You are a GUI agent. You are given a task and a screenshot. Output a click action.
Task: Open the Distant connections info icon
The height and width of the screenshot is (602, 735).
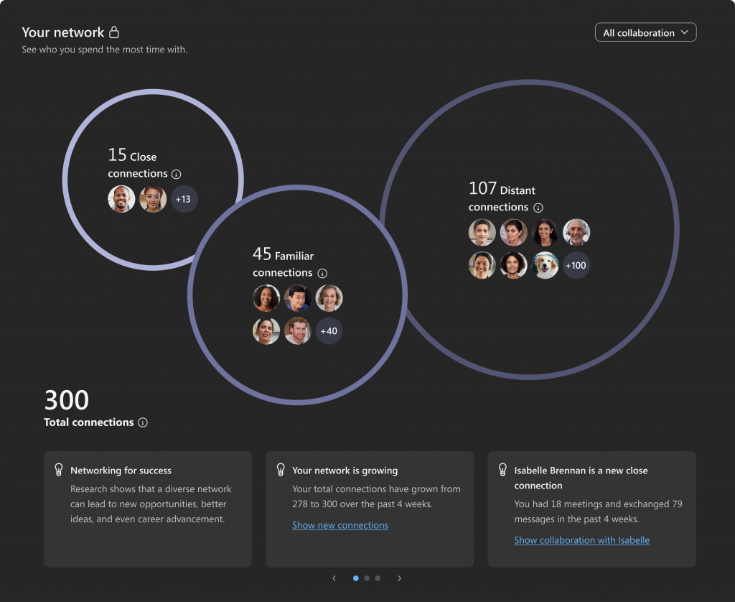tap(538, 208)
